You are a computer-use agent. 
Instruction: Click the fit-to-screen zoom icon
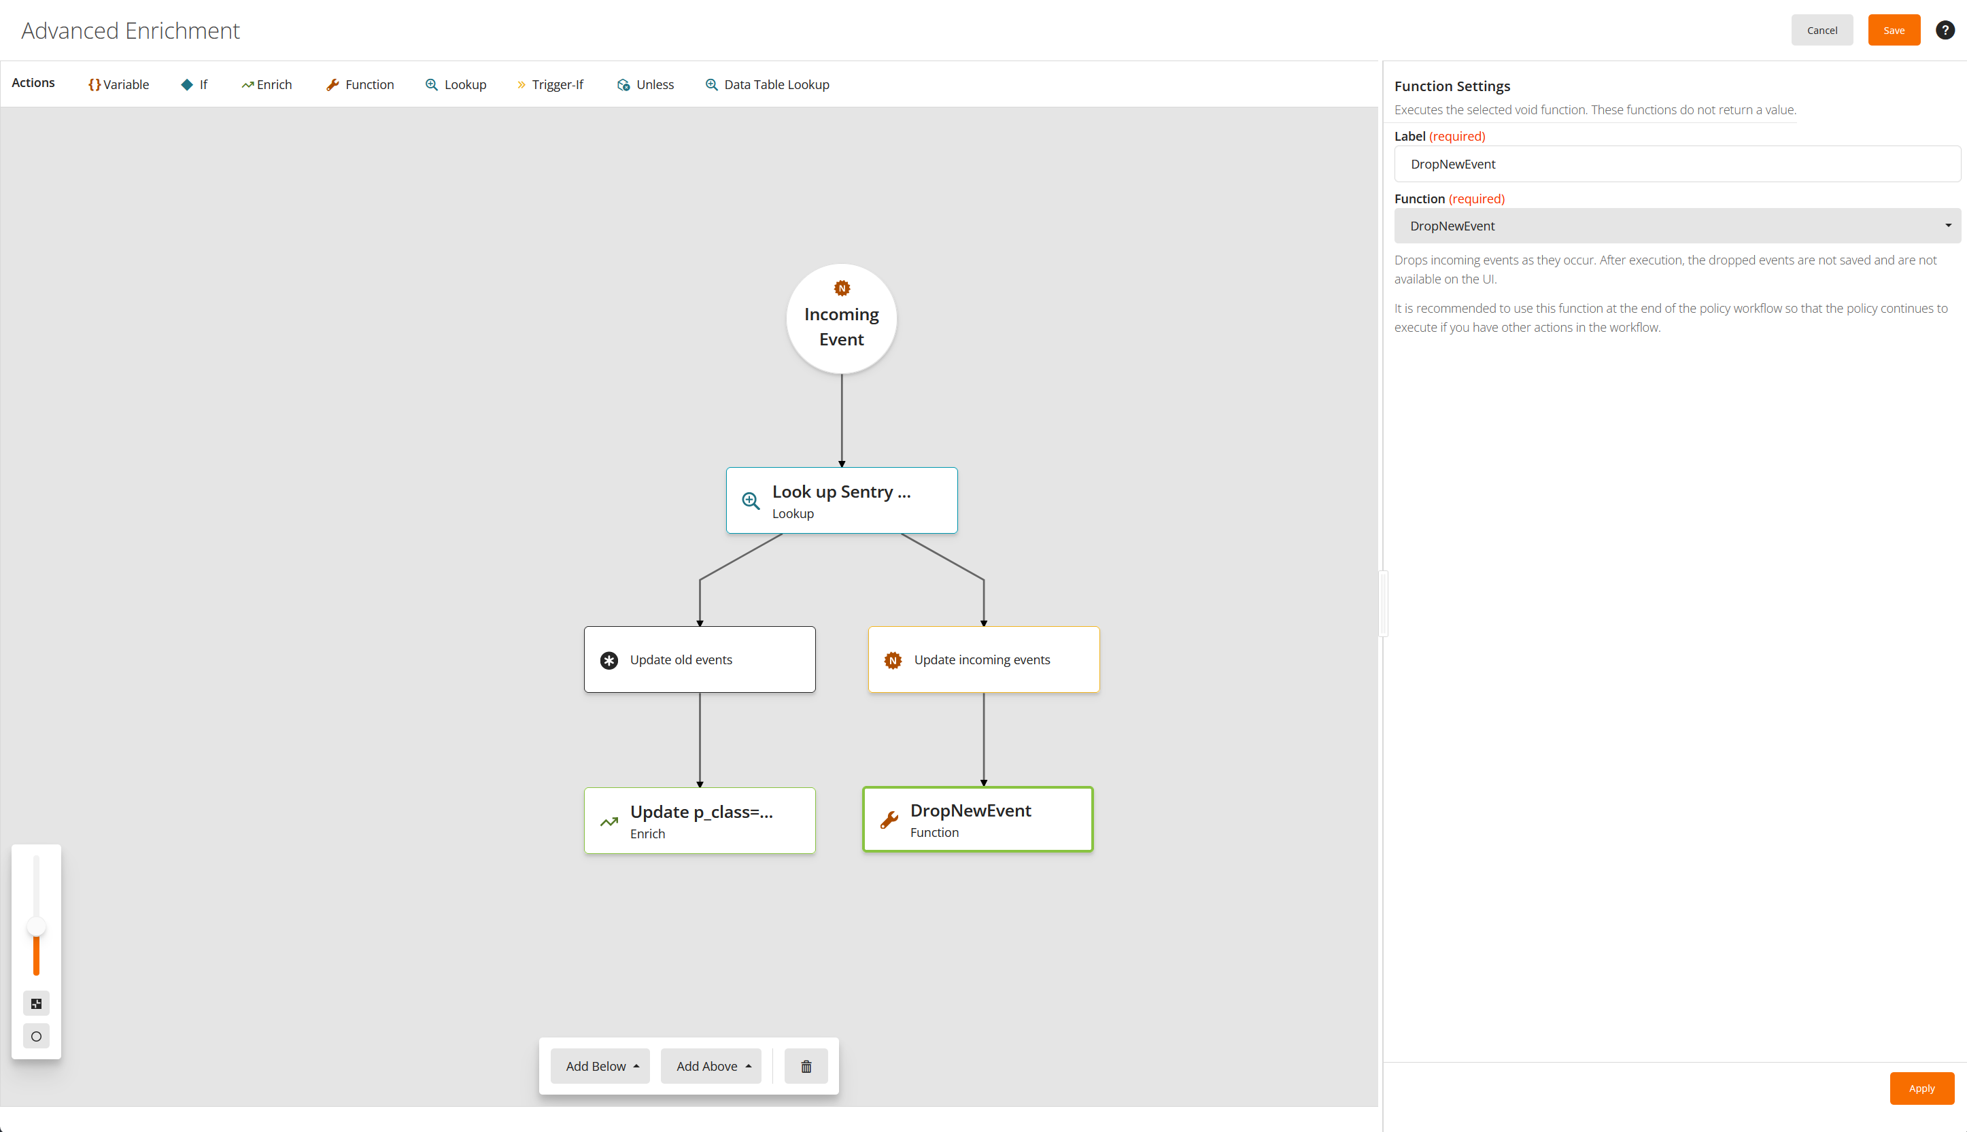coord(36,1004)
